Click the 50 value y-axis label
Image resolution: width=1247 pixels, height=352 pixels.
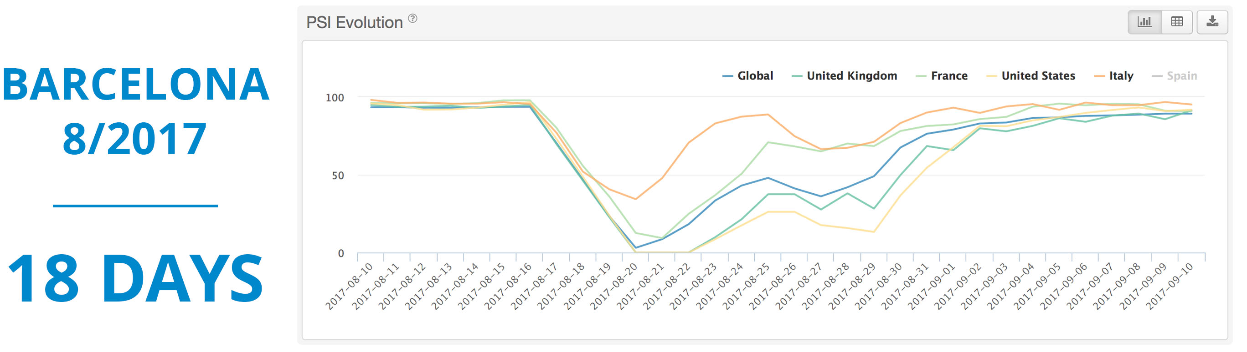(338, 176)
